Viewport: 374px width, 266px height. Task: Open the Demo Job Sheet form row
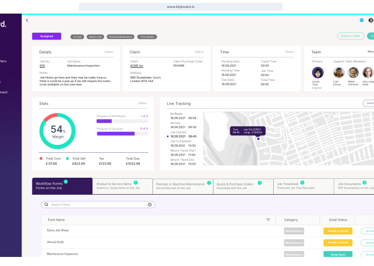207,231
